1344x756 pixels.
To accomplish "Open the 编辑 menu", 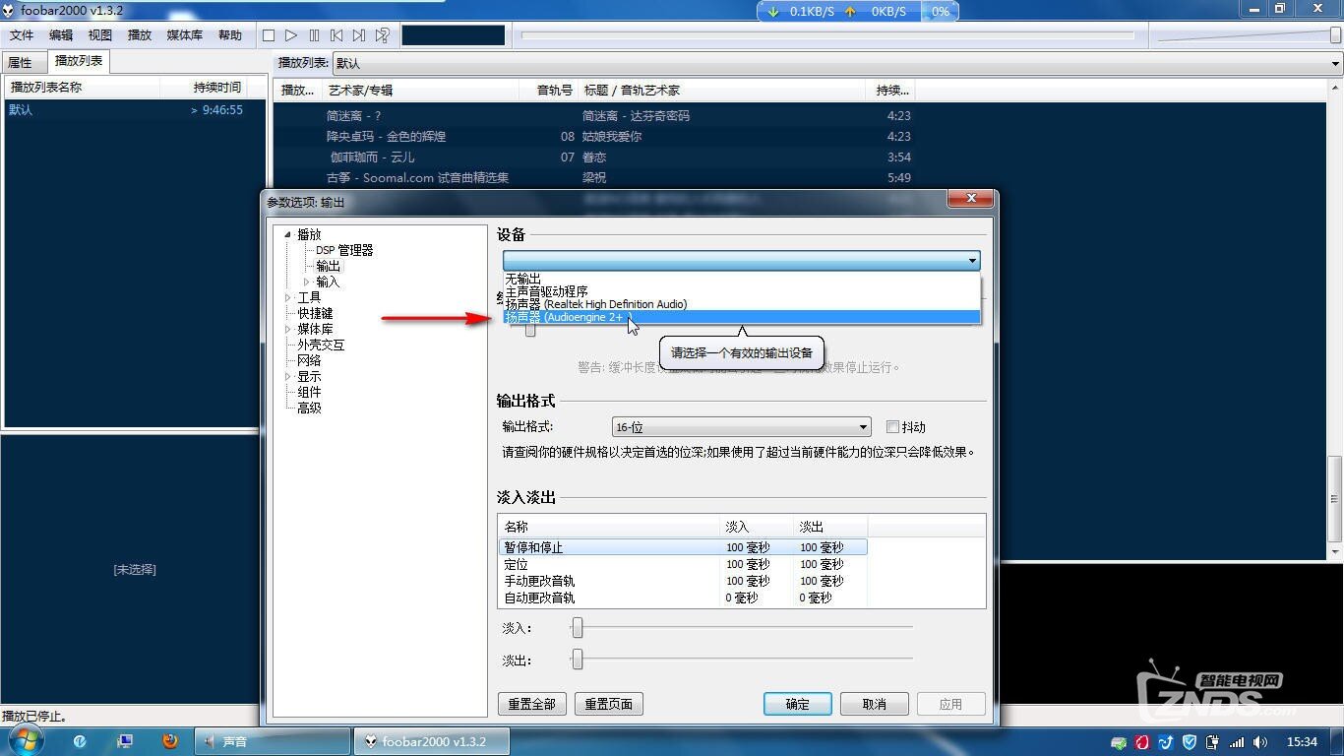I will pyautogui.click(x=61, y=35).
